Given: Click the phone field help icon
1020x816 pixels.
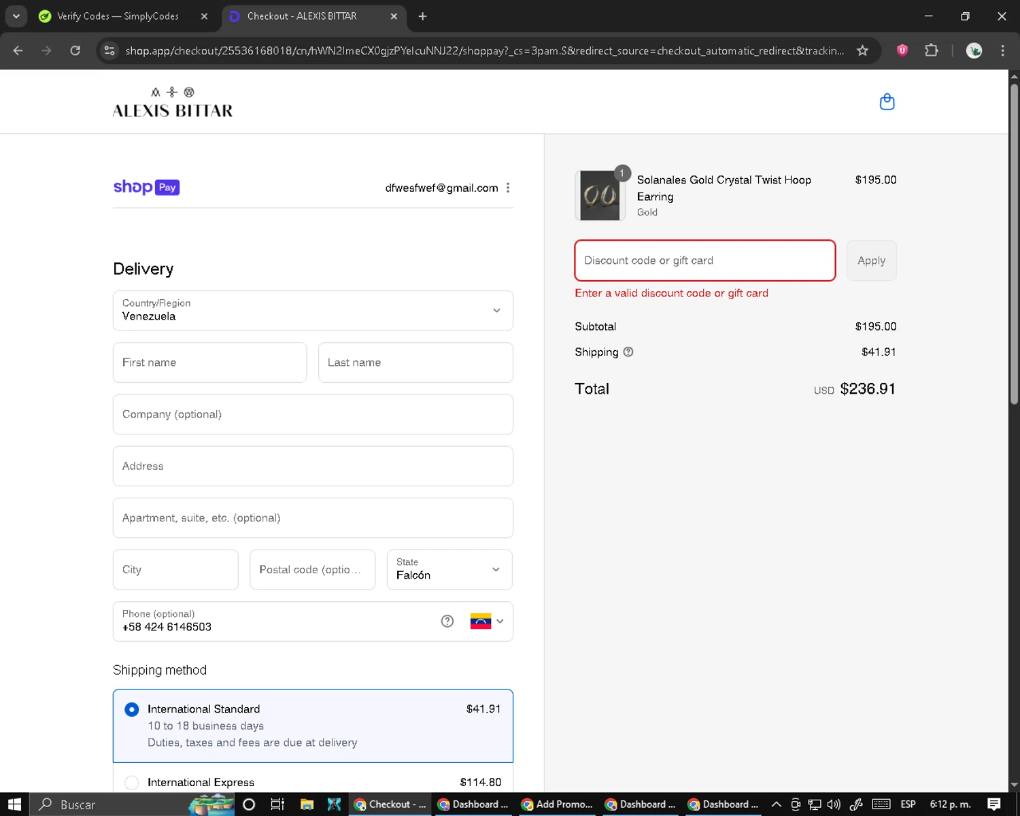Looking at the screenshot, I should point(447,621).
